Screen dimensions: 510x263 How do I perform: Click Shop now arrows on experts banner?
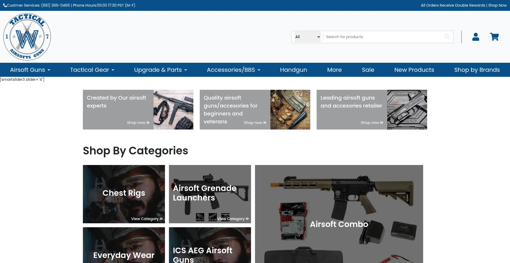[148, 123]
